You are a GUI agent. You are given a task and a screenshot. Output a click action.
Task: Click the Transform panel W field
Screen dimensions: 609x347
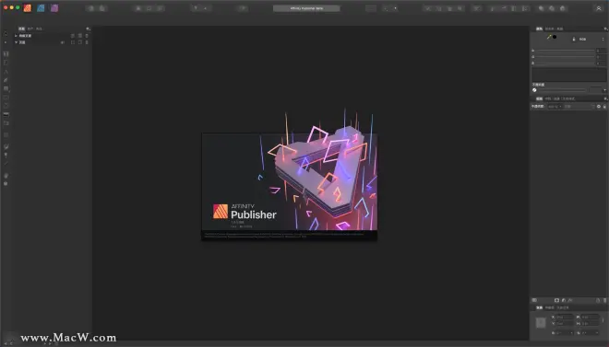[591, 318]
